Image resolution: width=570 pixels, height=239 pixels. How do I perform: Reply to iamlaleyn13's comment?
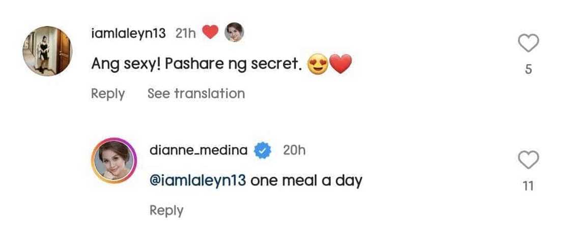[108, 94]
